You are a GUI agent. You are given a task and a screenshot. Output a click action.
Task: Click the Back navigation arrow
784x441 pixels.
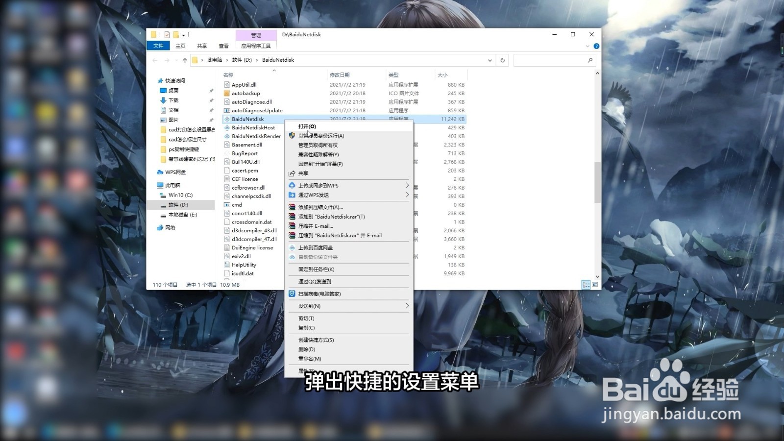[x=155, y=60]
